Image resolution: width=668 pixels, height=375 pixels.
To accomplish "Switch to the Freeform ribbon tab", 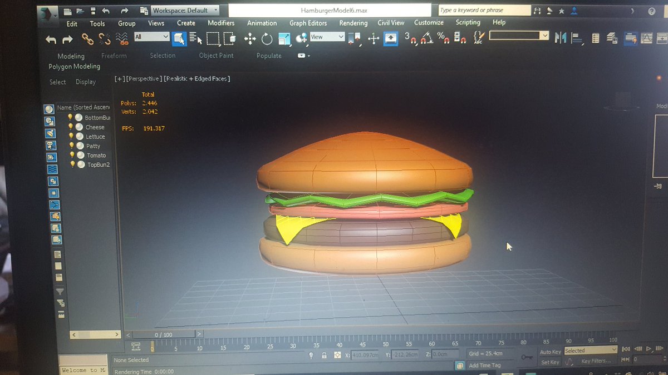I will (x=114, y=56).
